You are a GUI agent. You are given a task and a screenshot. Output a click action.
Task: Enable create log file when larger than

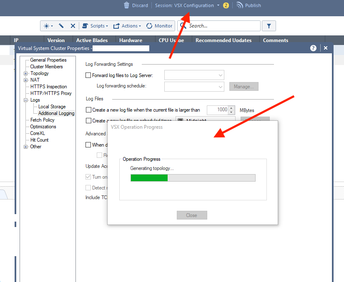88,110
